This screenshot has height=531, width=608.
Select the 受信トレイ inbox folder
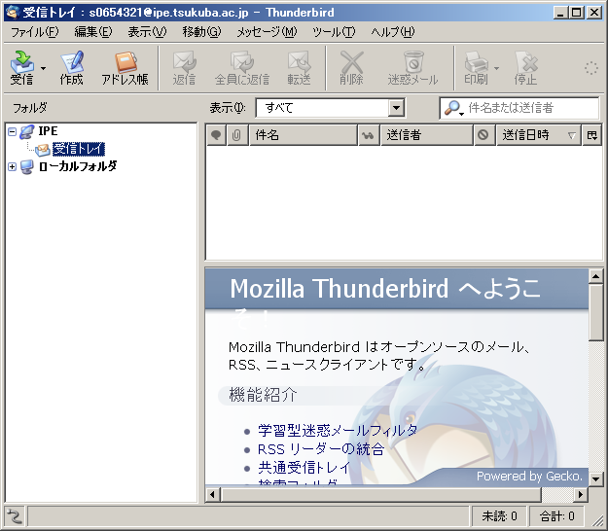[79, 149]
